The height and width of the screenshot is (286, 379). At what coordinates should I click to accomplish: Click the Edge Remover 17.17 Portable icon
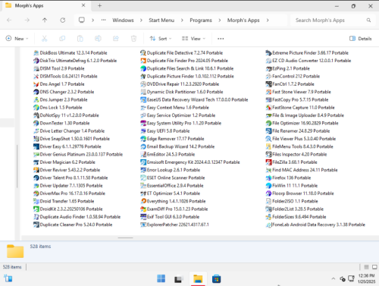(x=143, y=139)
